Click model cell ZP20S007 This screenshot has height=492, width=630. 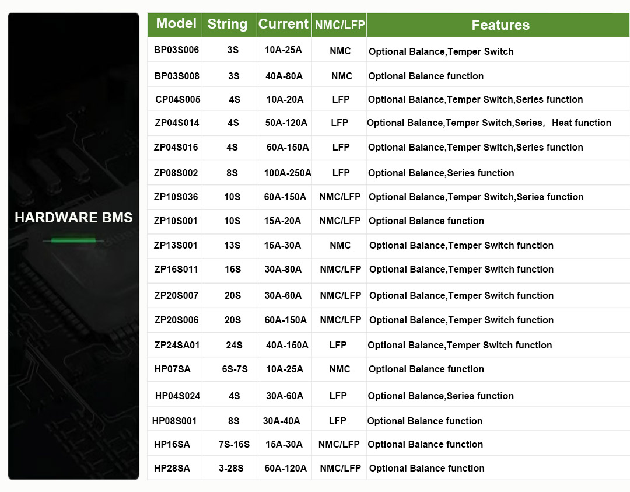tap(176, 295)
